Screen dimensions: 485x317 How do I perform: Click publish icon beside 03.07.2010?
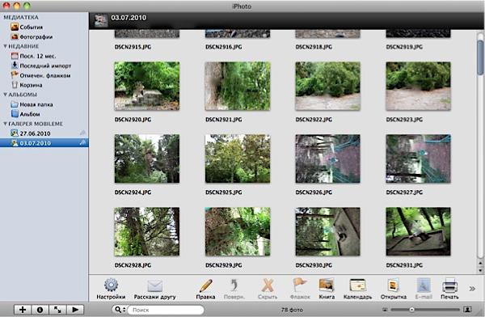pos(82,142)
